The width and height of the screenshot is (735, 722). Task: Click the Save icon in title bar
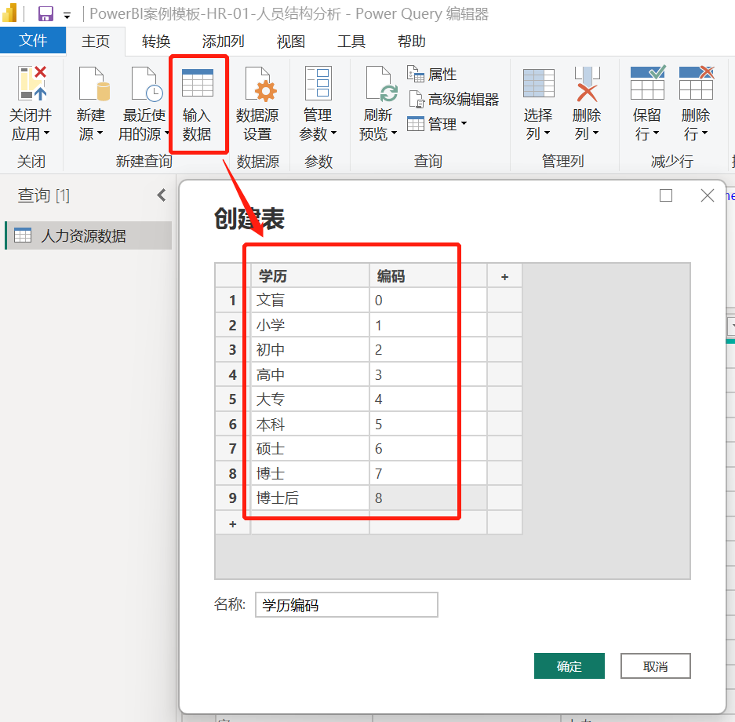pyautogui.click(x=45, y=13)
